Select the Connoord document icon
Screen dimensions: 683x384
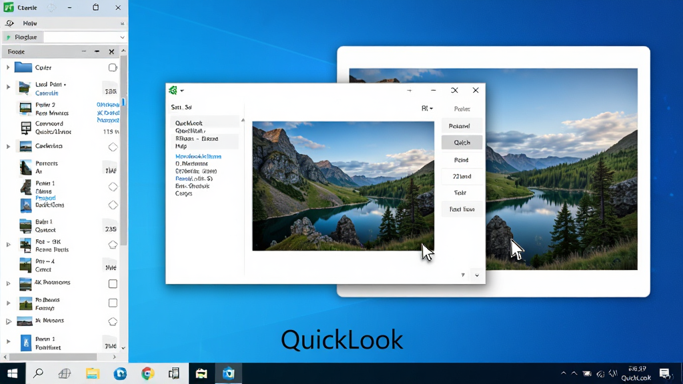[x=26, y=127]
